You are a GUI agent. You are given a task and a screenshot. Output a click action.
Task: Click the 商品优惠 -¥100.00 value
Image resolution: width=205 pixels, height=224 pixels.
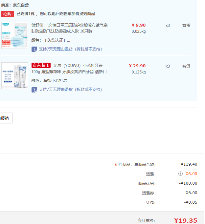pos(188,183)
